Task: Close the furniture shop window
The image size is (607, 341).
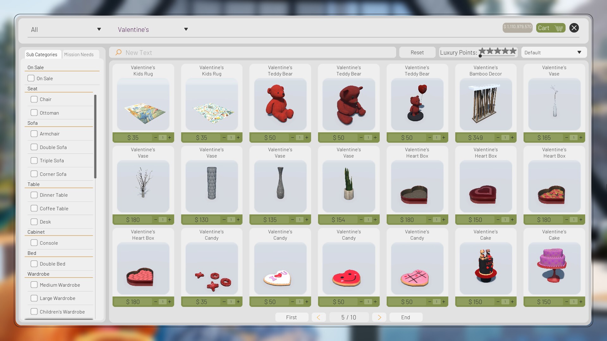Action: 574,28
